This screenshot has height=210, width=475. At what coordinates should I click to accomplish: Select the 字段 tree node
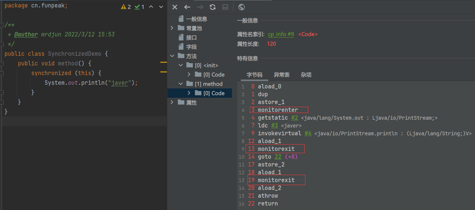(x=191, y=47)
